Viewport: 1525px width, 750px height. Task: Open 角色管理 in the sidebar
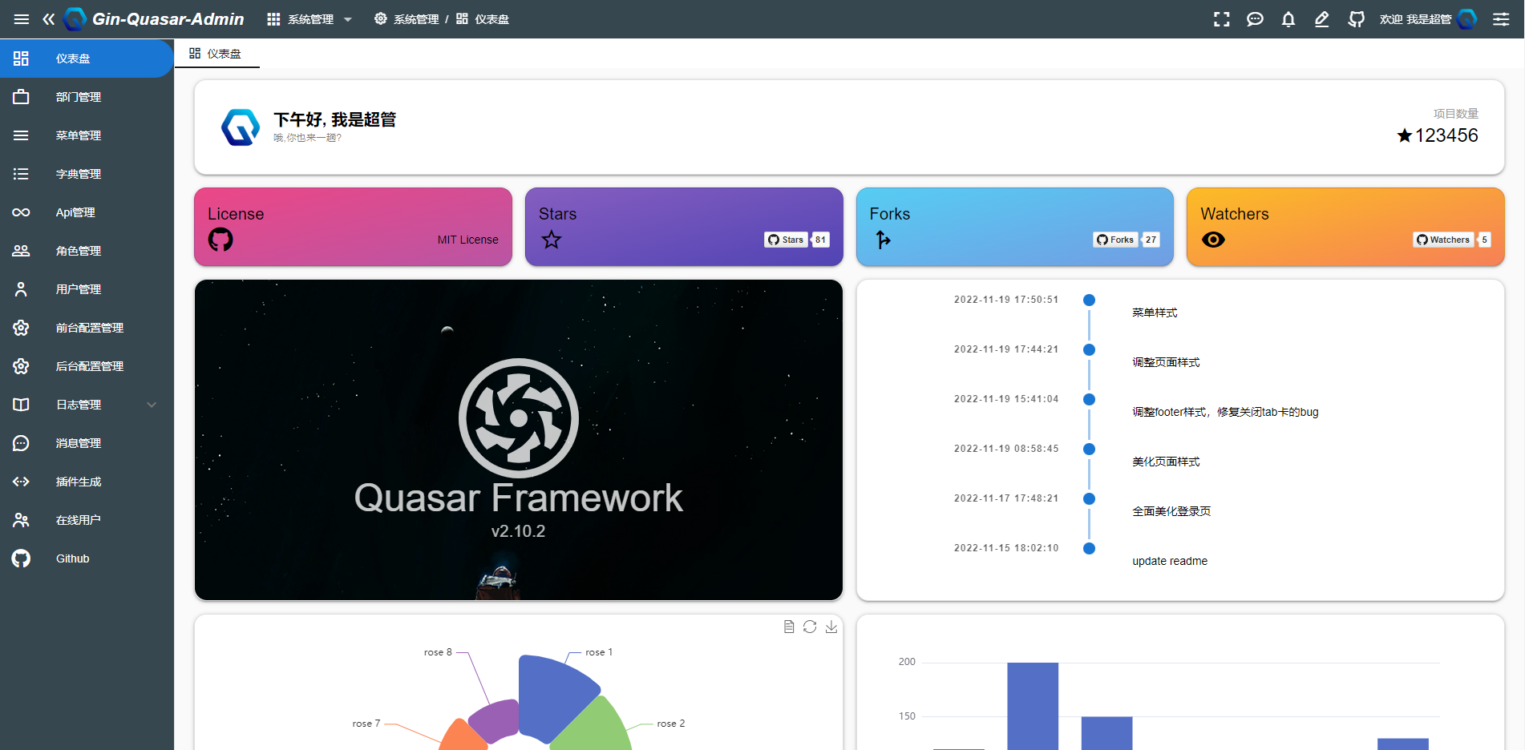[87, 251]
